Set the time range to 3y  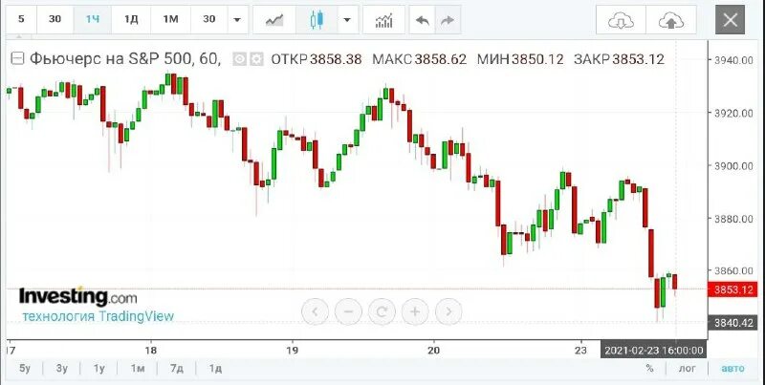coord(62,369)
